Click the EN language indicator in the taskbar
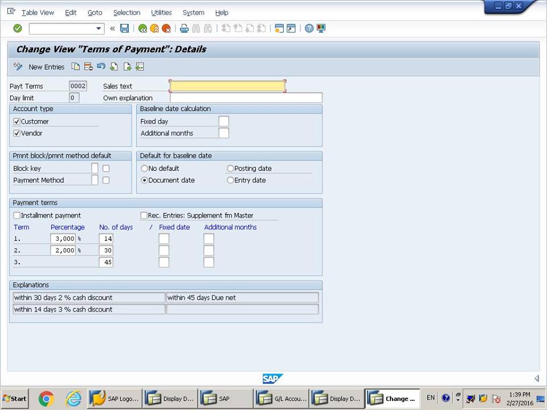The width and height of the screenshot is (547, 410). [x=431, y=398]
